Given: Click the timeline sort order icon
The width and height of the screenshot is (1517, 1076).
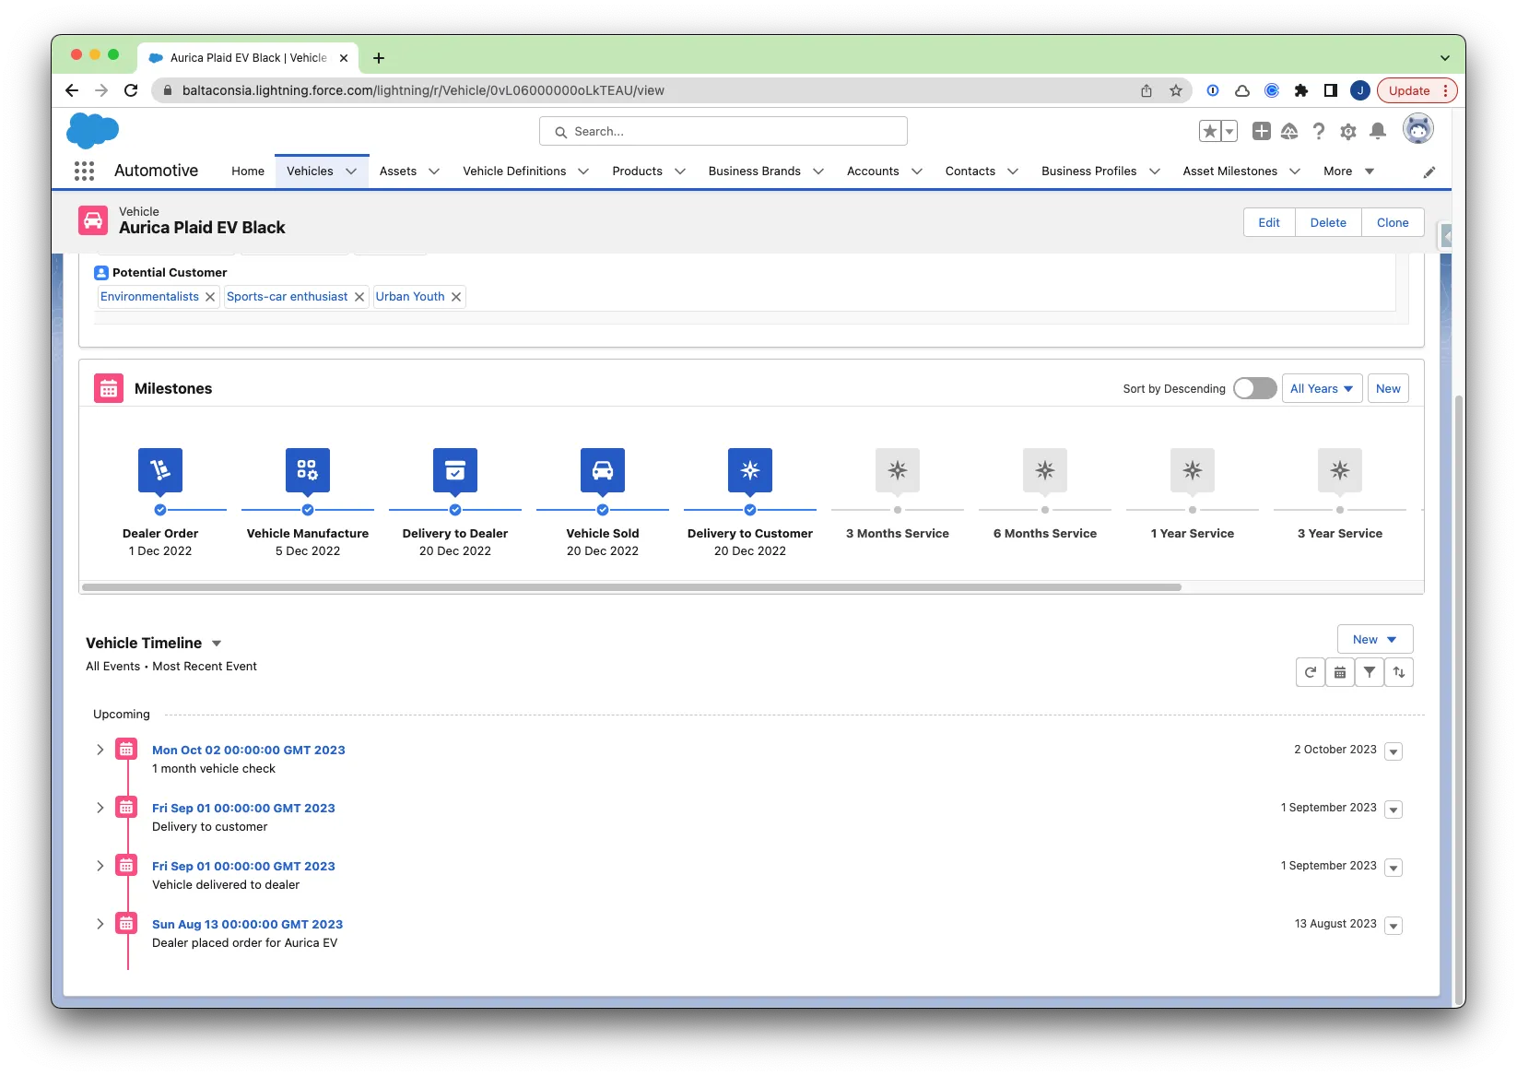Looking at the screenshot, I should 1399,672.
